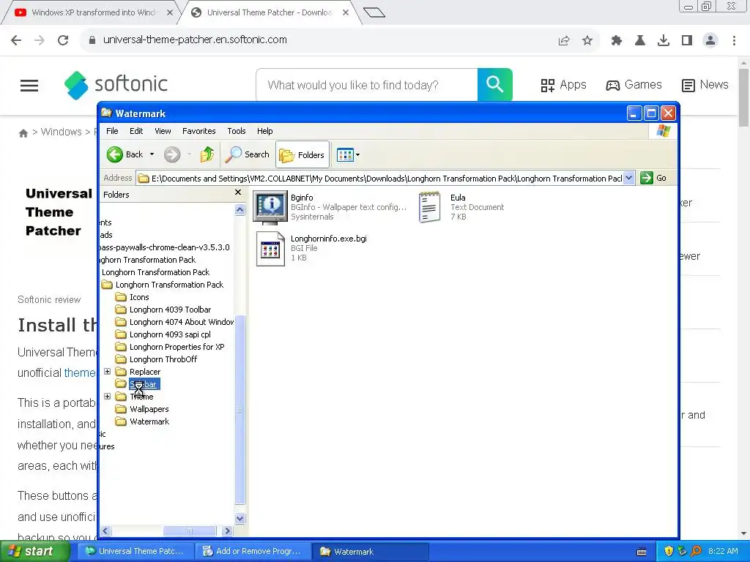This screenshot has height=562, width=750.
Task: Select Longhorn Properties for XP folder
Action: coord(170,347)
